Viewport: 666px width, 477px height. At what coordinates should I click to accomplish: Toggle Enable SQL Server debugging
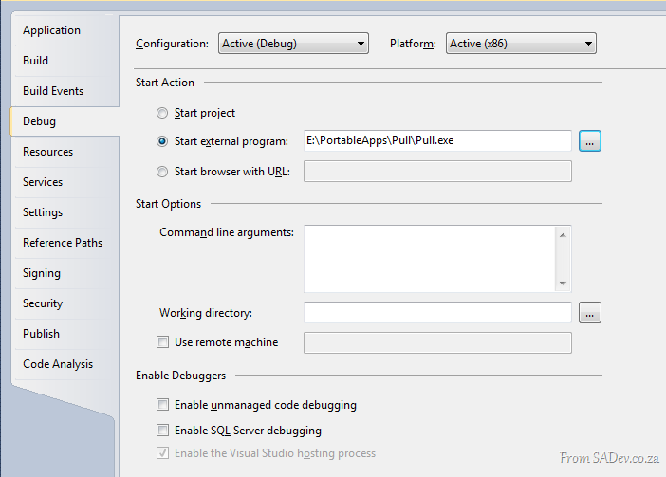tap(162, 431)
